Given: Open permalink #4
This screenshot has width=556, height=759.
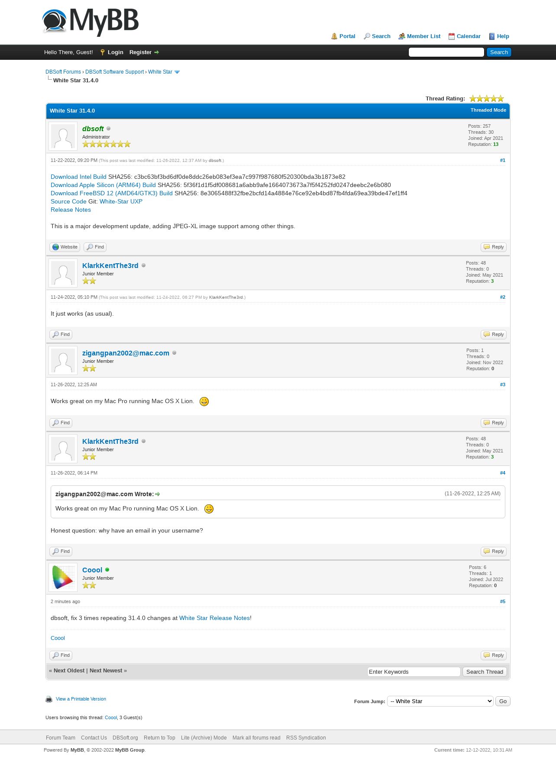Looking at the screenshot, I should 502,473.
